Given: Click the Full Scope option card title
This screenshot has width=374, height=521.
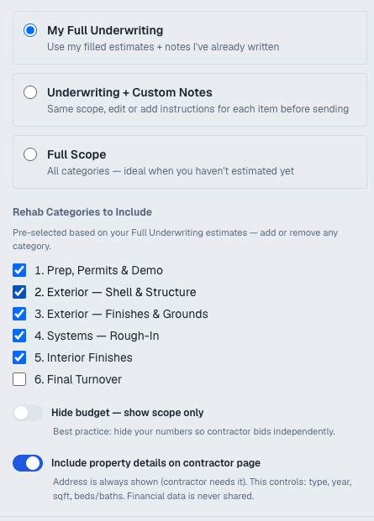Looking at the screenshot, I should point(76,154).
